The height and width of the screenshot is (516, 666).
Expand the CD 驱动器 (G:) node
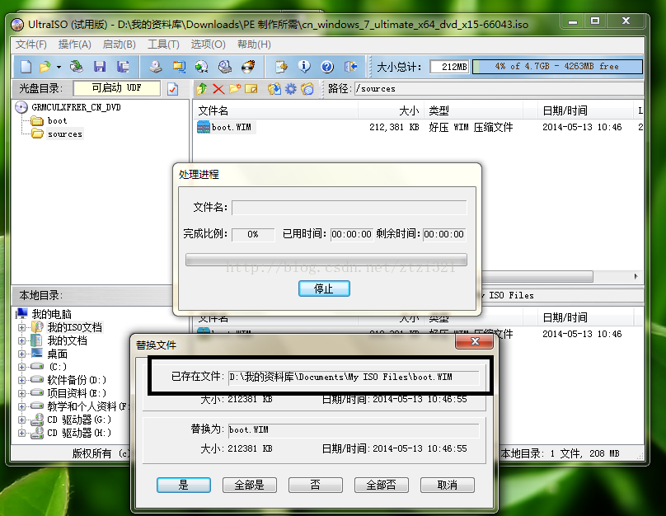pos(21,420)
